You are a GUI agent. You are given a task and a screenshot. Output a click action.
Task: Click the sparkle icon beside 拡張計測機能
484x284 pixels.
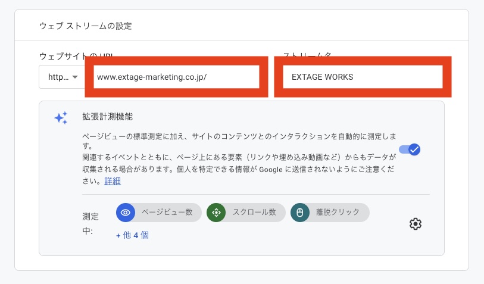61,118
